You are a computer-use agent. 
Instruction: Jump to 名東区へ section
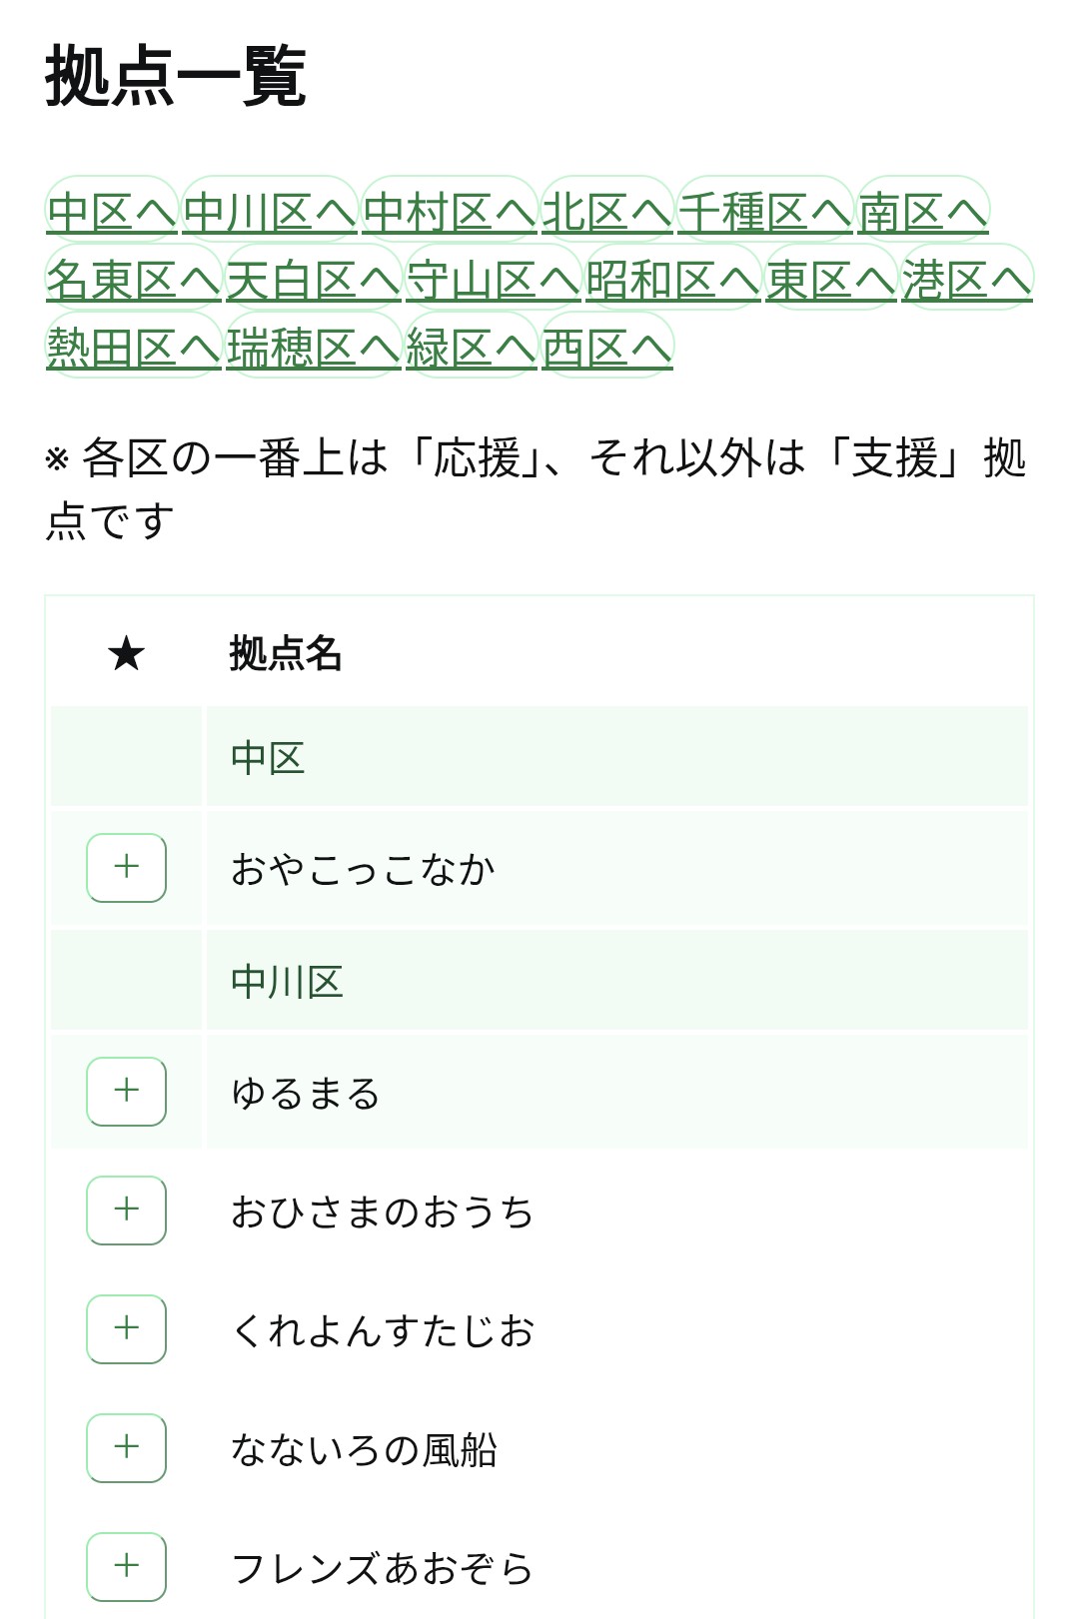pos(134,280)
